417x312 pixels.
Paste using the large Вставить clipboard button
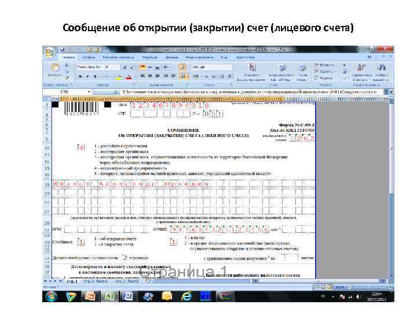click(x=54, y=70)
